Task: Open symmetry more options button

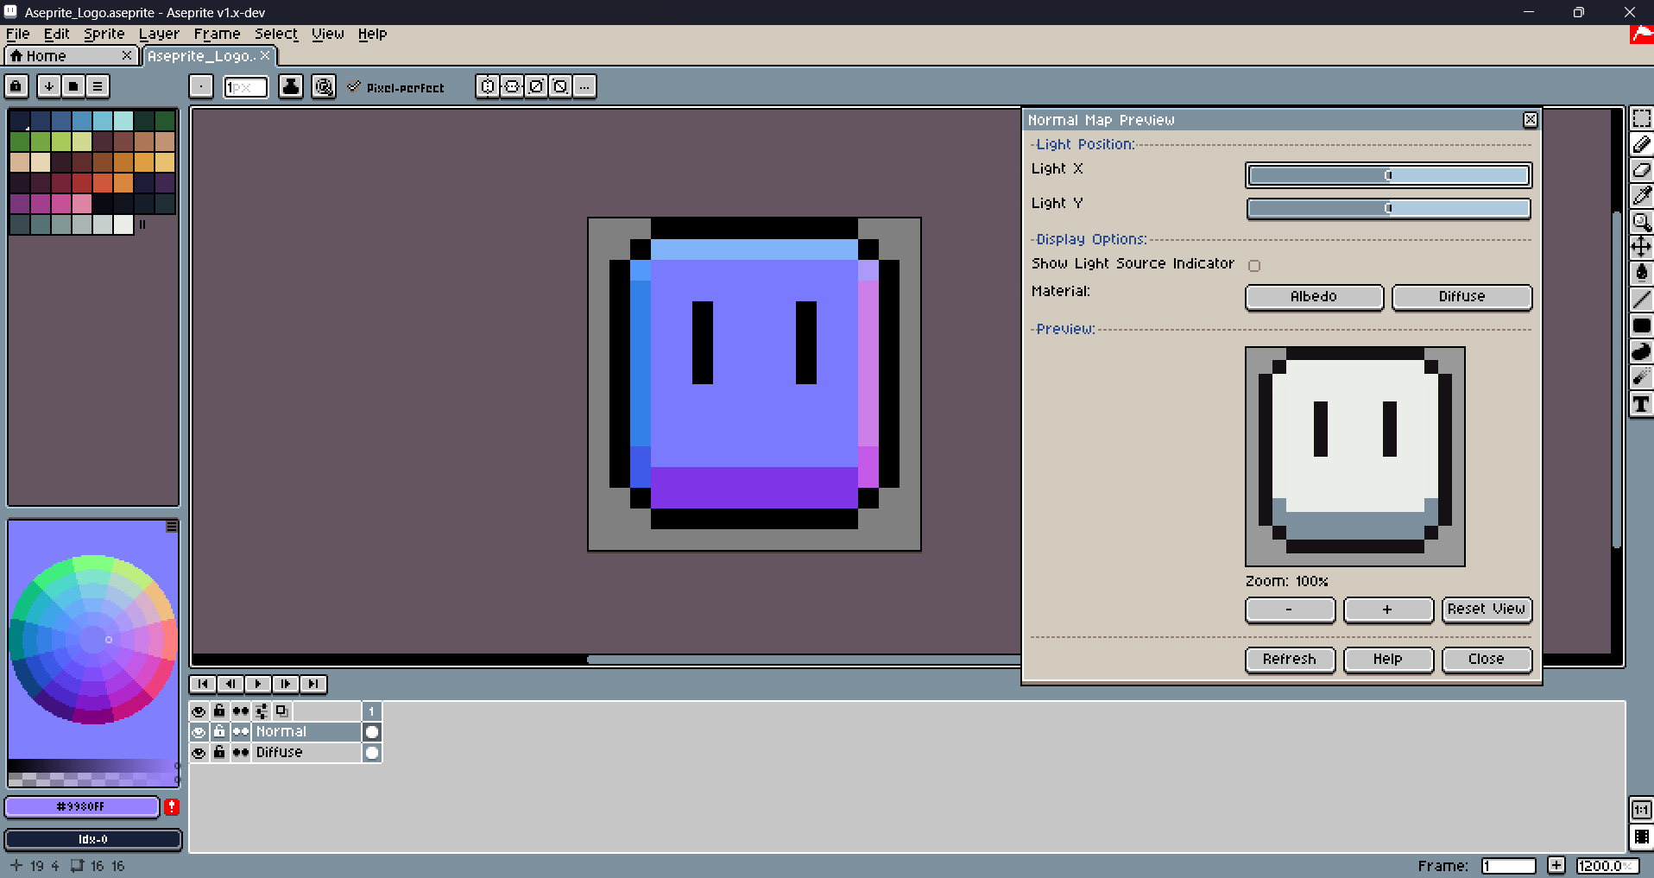Action: (x=584, y=86)
